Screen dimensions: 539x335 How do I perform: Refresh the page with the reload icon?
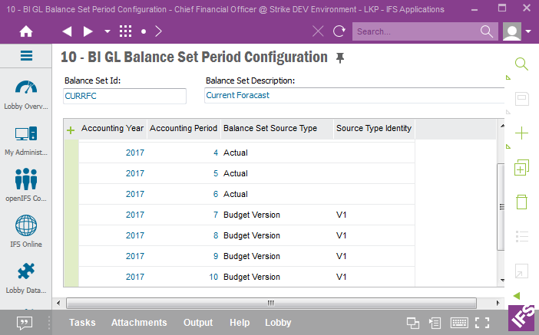[x=339, y=31]
